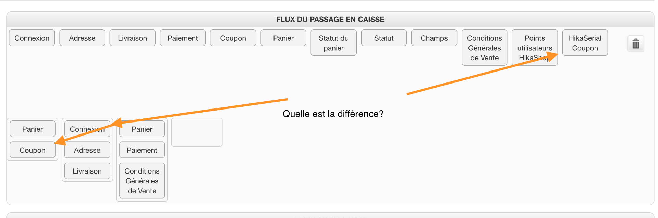Select Conditions Générales de Vente in third step
Viewport: 658px width, 218px height.
142,181
